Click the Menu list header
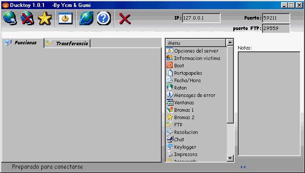The height and width of the screenshot is (173, 305). click(x=196, y=43)
